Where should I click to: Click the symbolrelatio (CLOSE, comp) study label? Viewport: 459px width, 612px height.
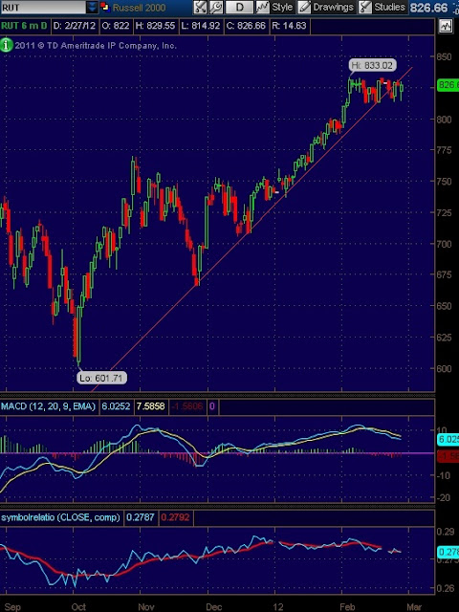pyautogui.click(x=60, y=517)
